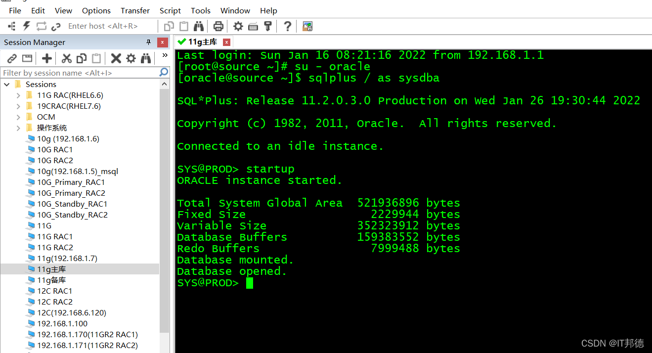Select session 10g (192.168.1.6)
Image resolution: width=652 pixels, height=353 pixels.
(x=68, y=138)
